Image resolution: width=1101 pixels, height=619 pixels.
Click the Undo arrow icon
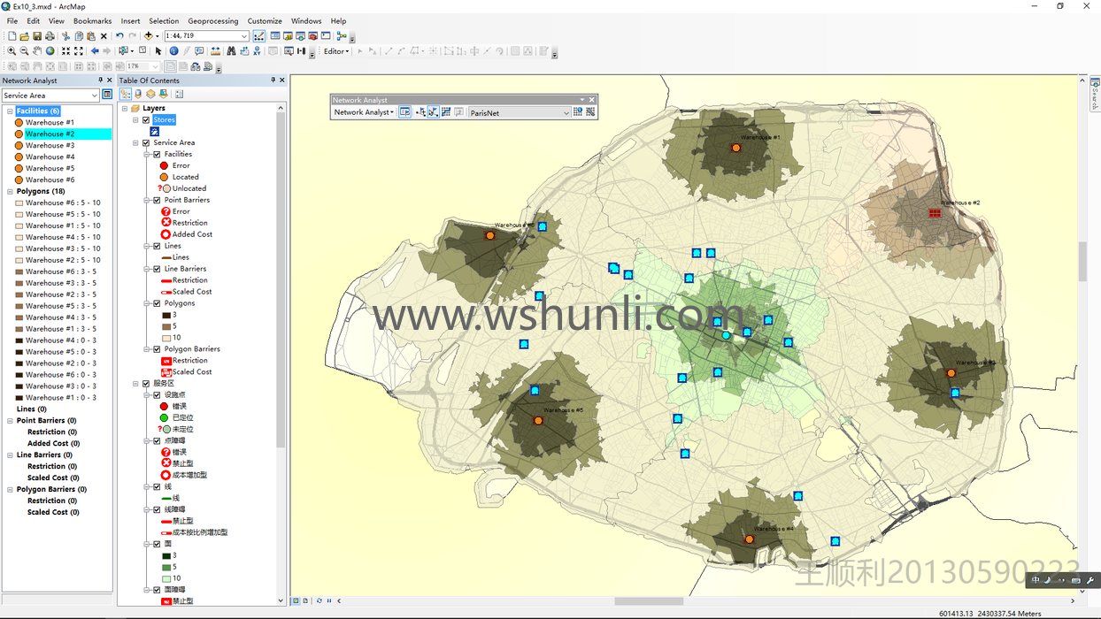coord(119,36)
